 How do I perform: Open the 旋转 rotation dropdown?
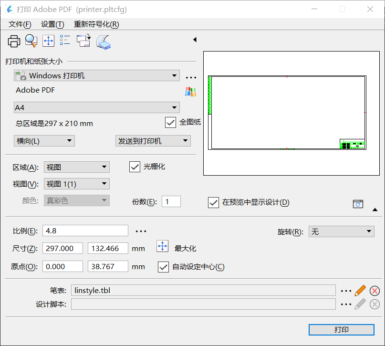(341, 231)
